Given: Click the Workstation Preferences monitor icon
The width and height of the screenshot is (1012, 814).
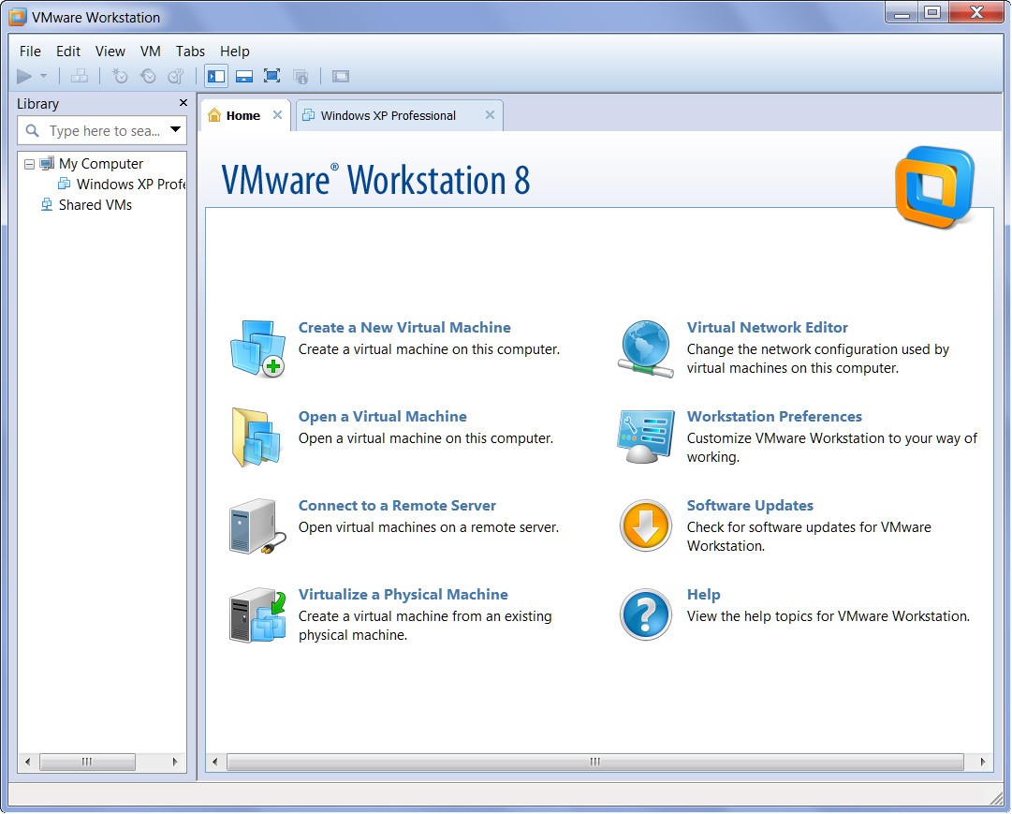Looking at the screenshot, I should tap(645, 437).
